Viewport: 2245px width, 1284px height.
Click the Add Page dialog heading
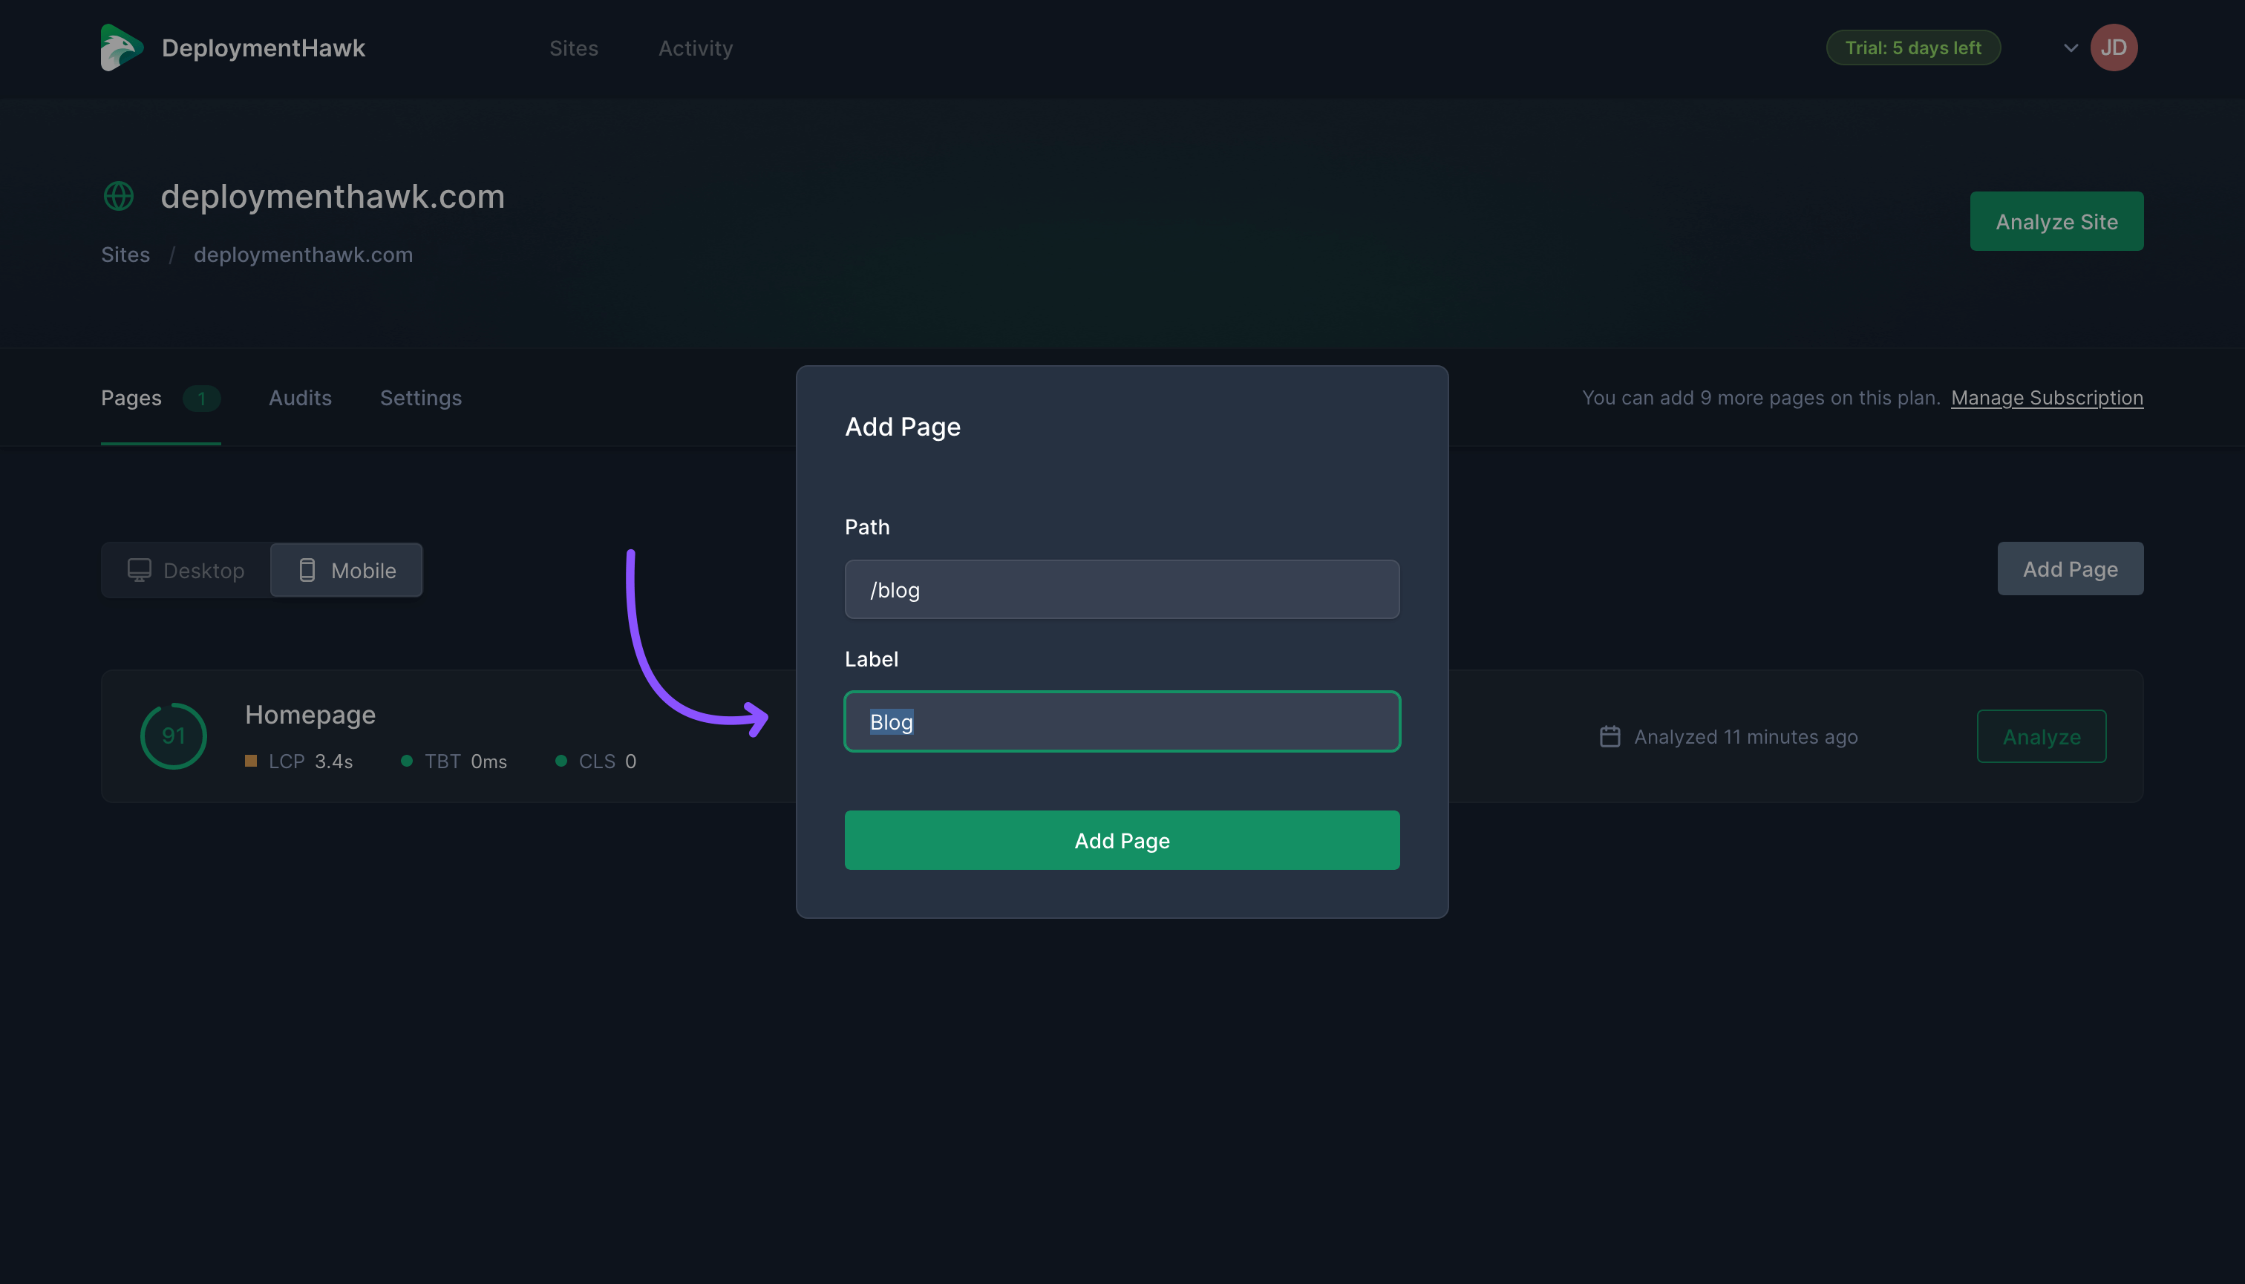pos(903,427)
